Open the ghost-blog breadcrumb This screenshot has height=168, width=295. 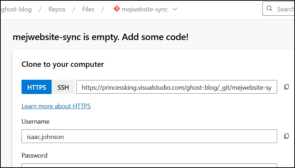click(x=16, y=9)
